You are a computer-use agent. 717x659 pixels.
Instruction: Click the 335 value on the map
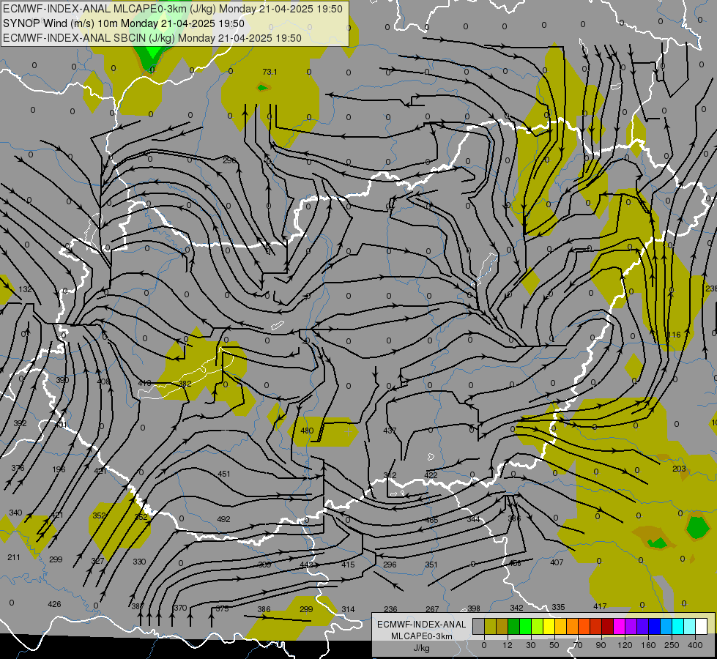[x=558, y=607]
